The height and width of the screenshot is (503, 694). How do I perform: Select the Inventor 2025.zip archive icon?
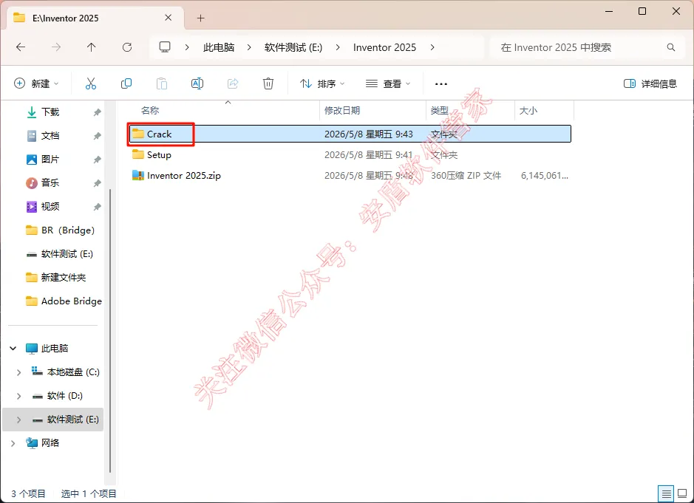click(x=138, y=175)
